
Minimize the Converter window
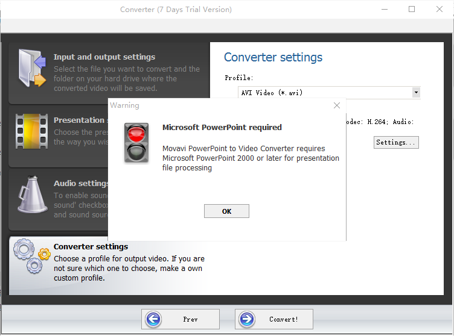coord(385,9)
